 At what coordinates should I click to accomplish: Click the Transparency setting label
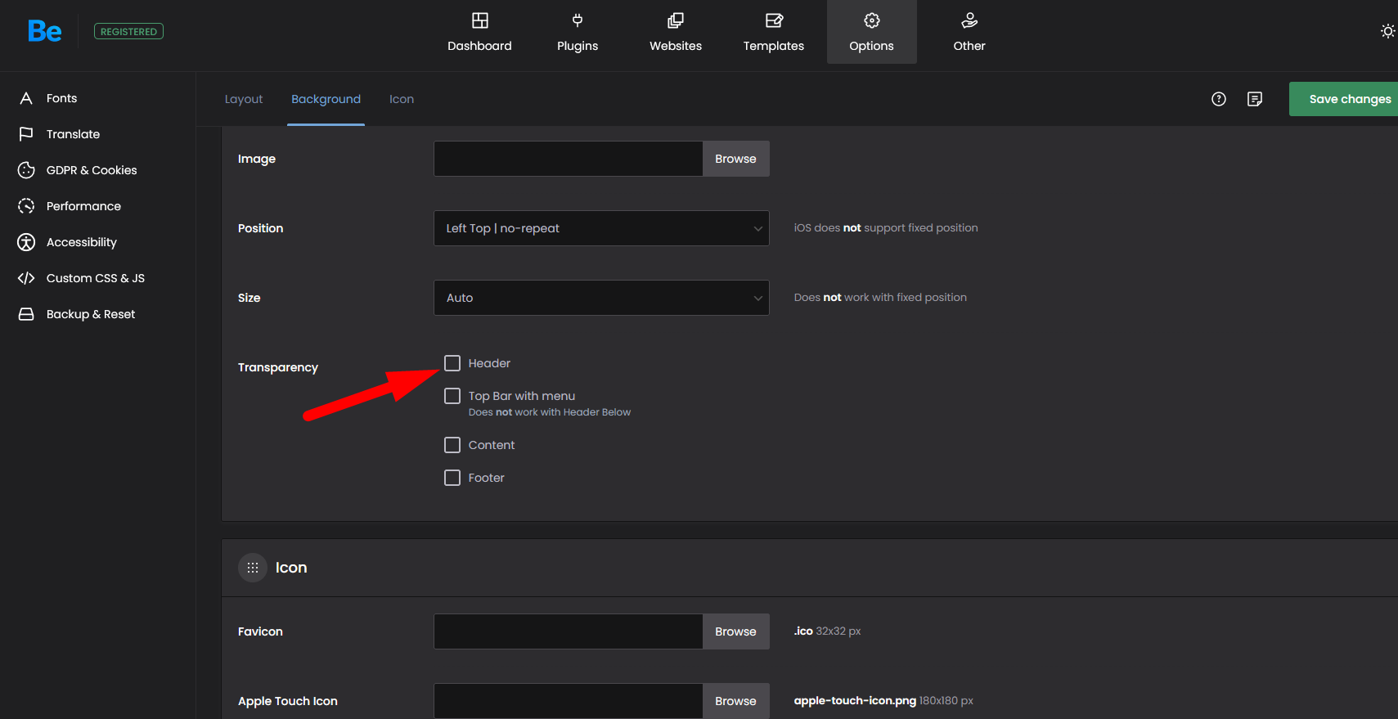click(x=278, y=367)
